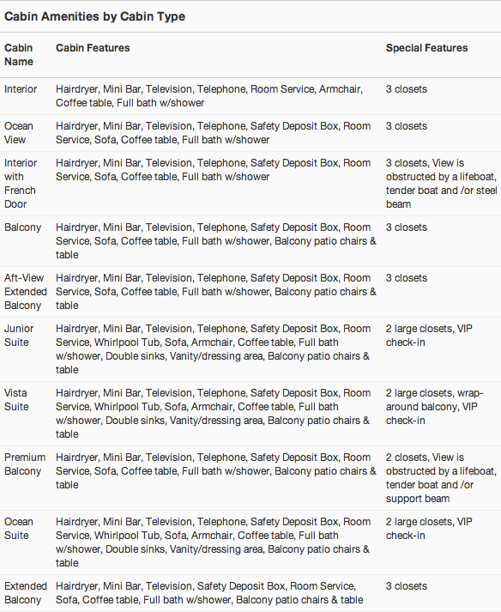Click French Door obstructed view steel beam text
Screen dimensions: 501x612
pos(441,184)
